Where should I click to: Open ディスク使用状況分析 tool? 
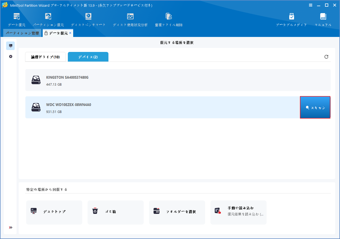[130, 20]
